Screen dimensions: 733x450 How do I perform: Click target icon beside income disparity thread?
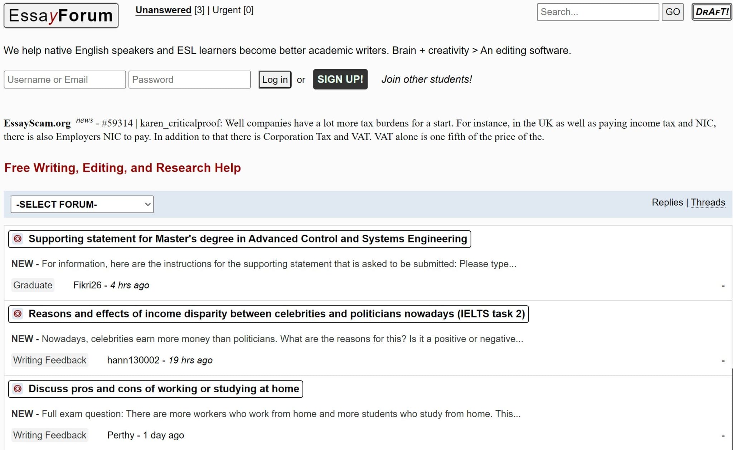[x=18, y=314]
